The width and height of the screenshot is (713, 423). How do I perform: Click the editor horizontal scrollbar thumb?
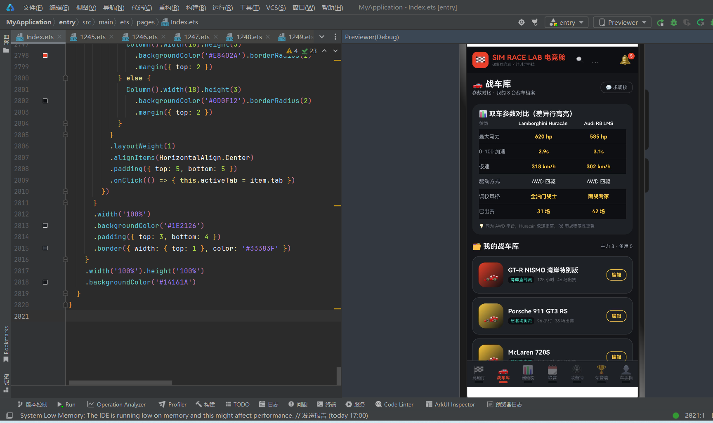(120, 383)
